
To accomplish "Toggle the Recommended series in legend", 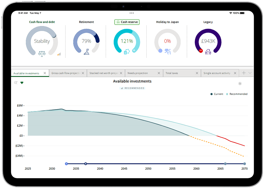I will tap(237, 94).
